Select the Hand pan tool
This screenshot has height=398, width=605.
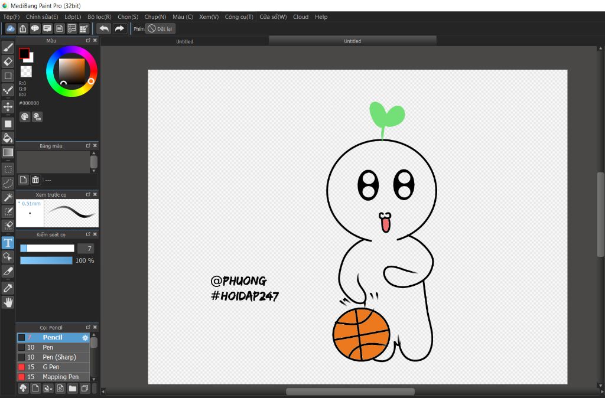tap(8, 302)
